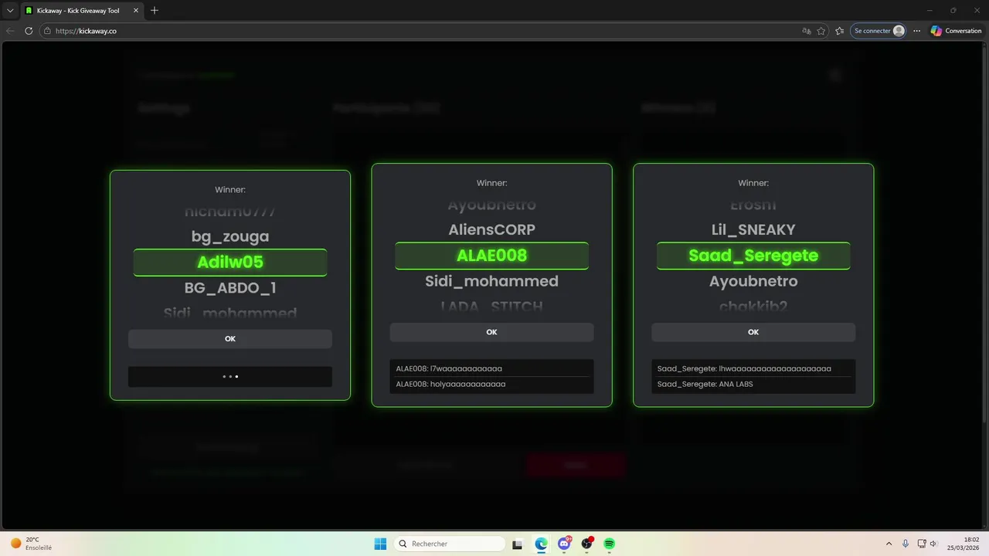989x556 pixels.
Task: Open the page translate icon
Action: point(807,31)
